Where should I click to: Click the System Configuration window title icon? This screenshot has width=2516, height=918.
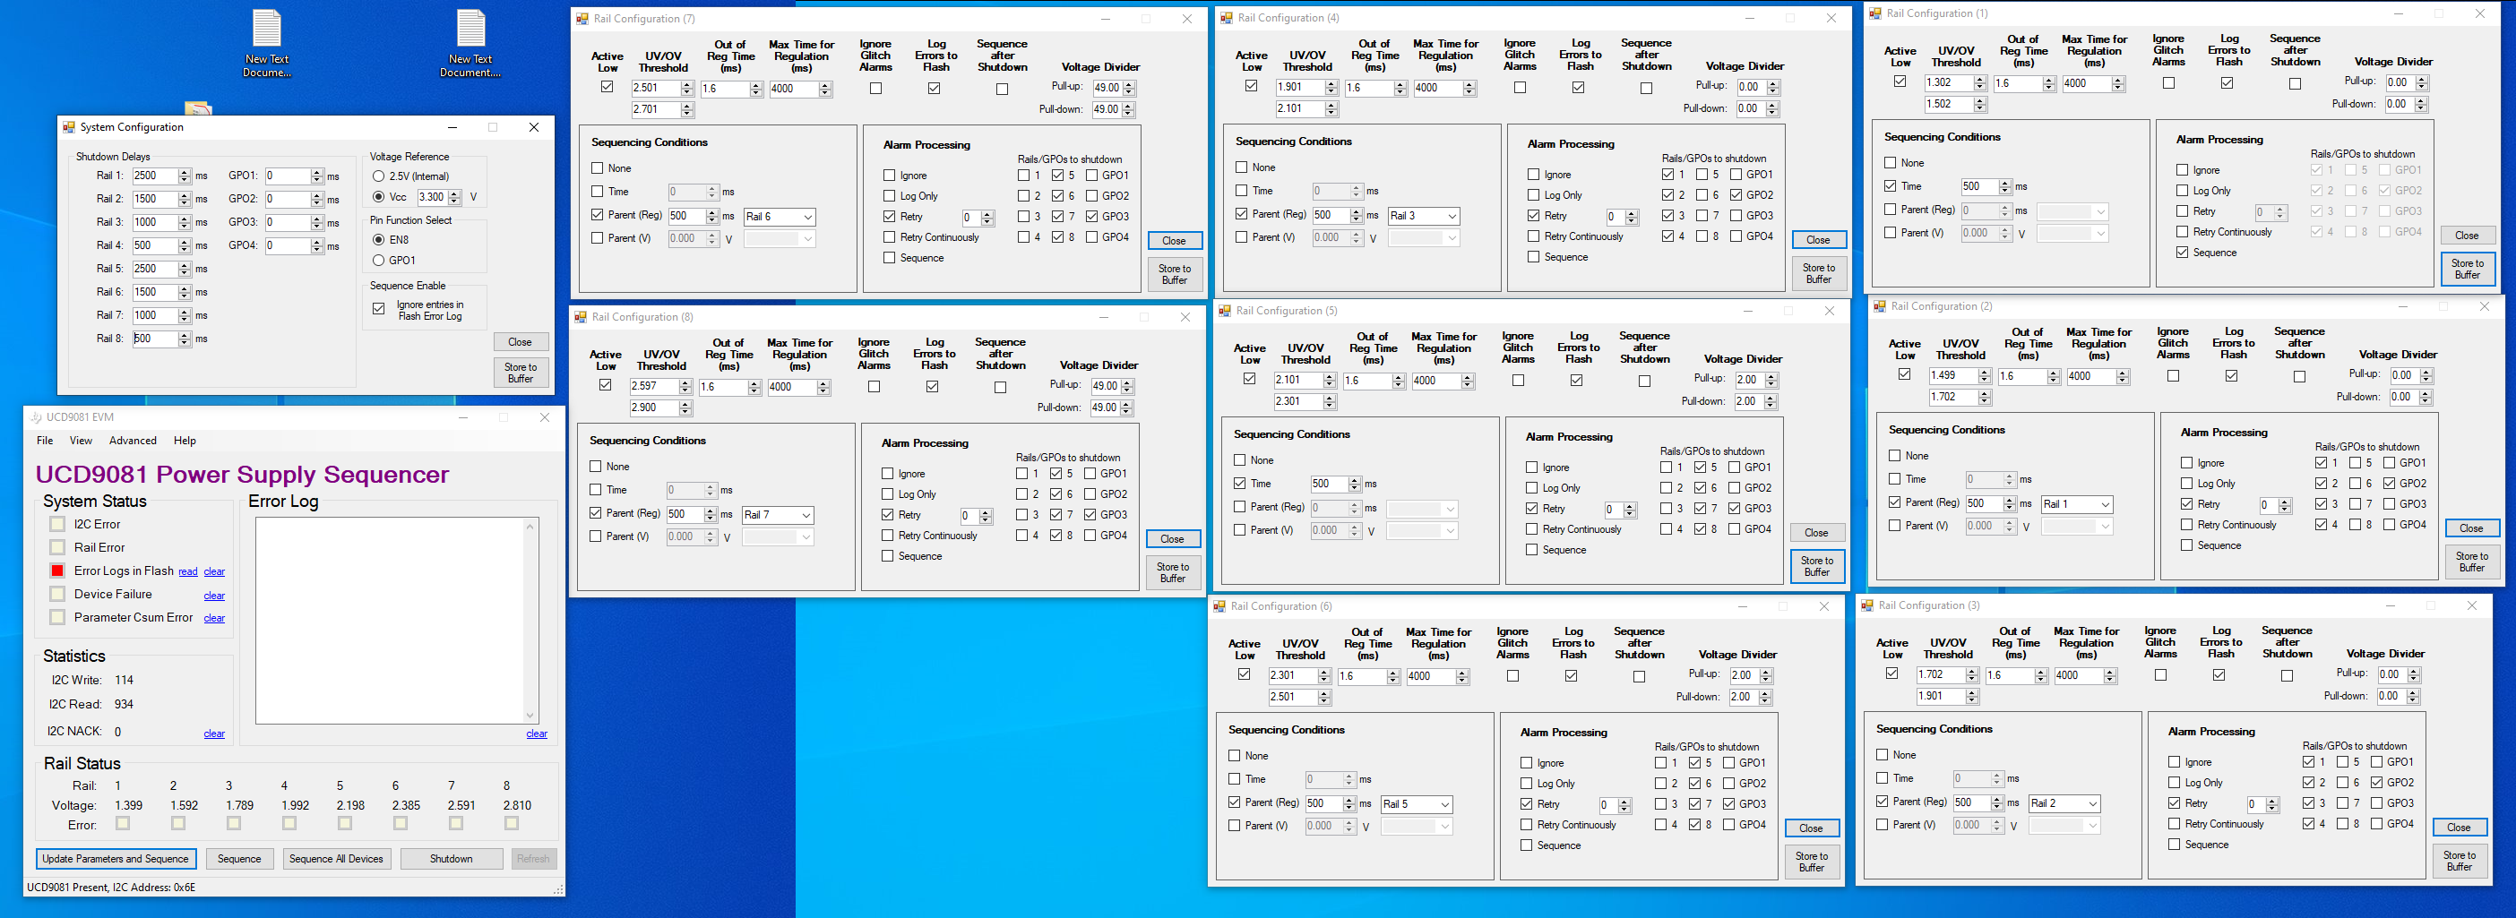pyautogui.click(x=68, y=127)
